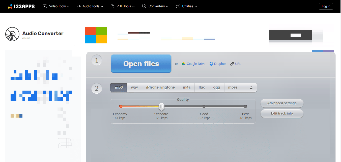This screenshot has height=162, width=341.
Task: Click the 123APPS logo
Action: point(21,6)
